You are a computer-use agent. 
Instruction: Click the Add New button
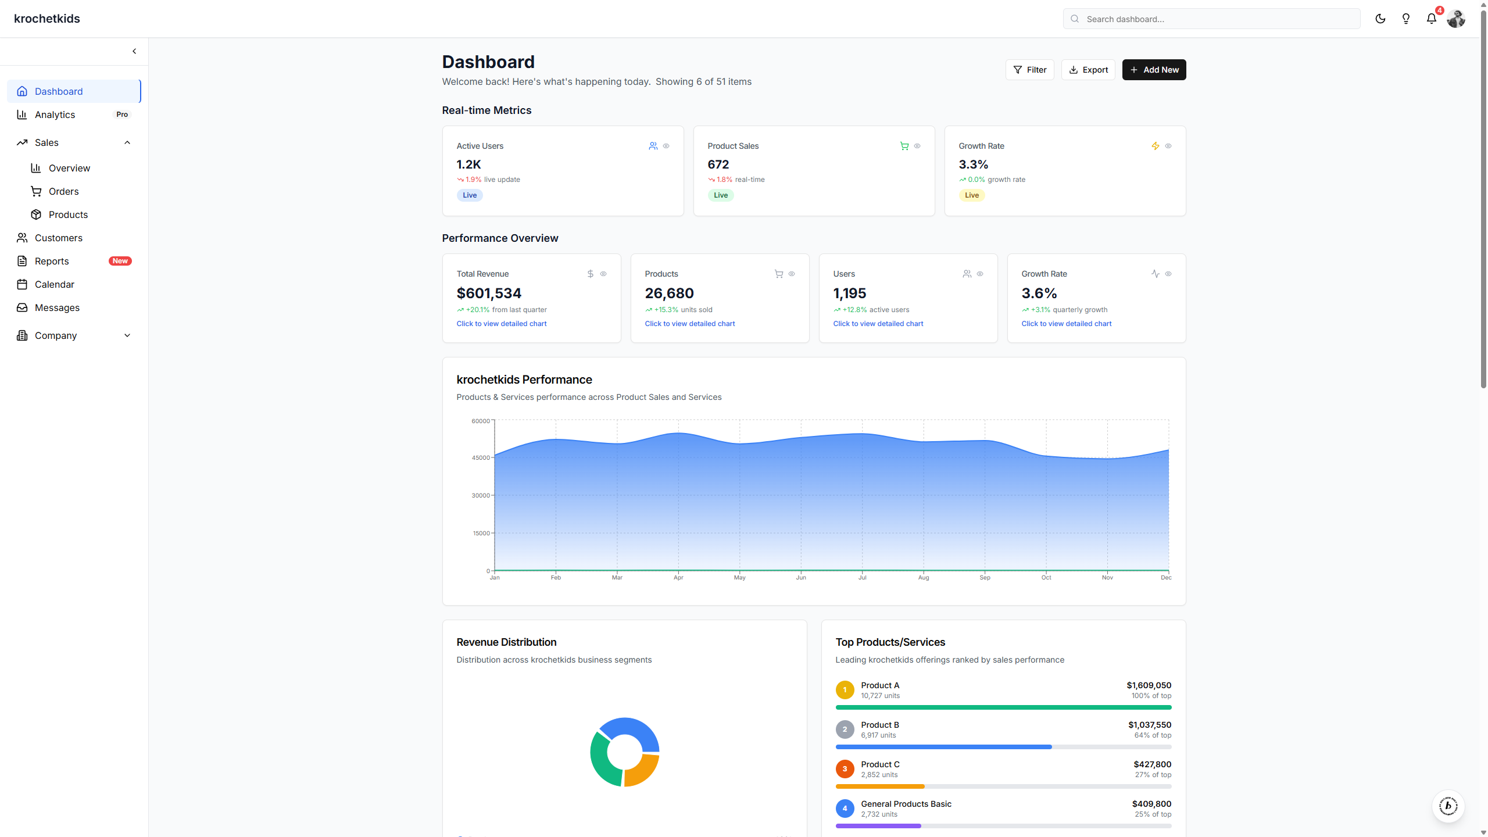pos(1154,70)
